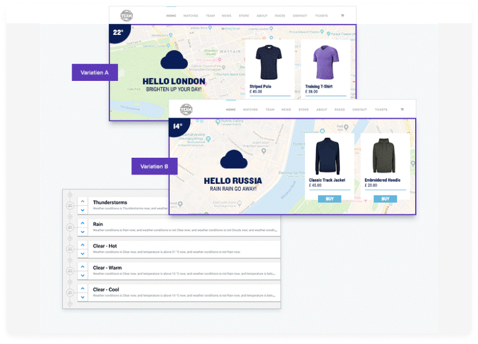Open CONTACT in Variation A navbar
Screen dimensions: 478x344
[300, 16]
